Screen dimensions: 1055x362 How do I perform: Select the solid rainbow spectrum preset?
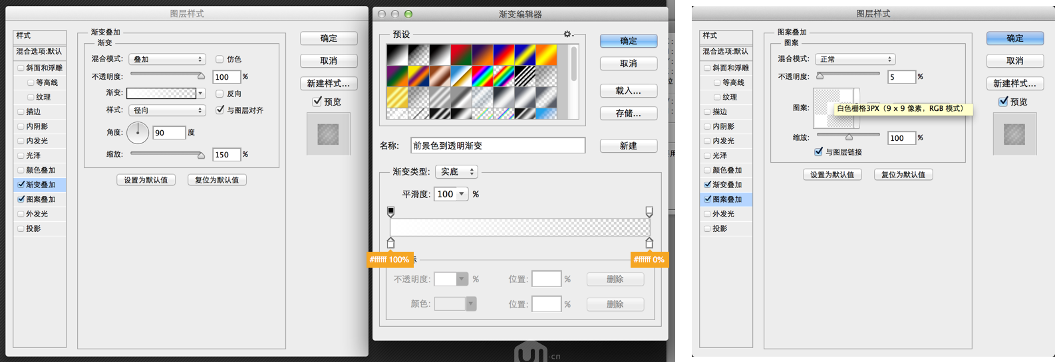pos(482,76)
